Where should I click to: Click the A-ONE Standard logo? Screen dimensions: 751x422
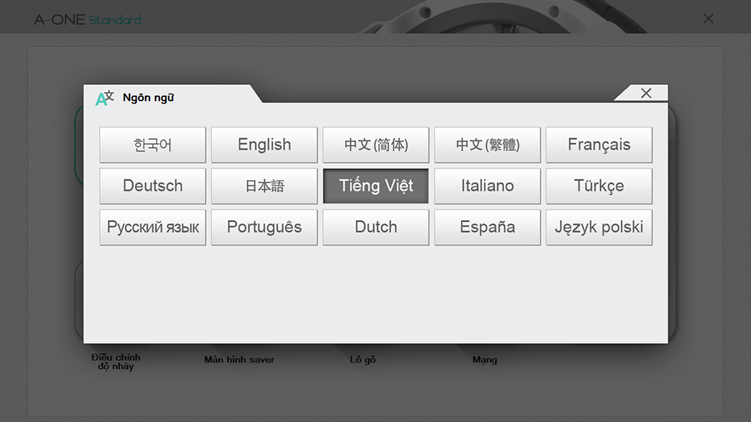click(87, 20)
